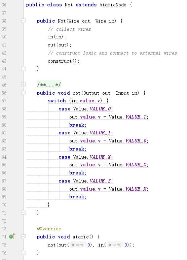Click the fold end marker at line 71
The width and height of the screenshot is (187, 260).
[x=23, y=213]
